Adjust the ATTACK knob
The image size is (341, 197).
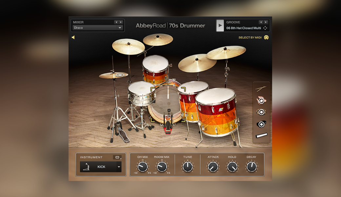click(213, 167)
